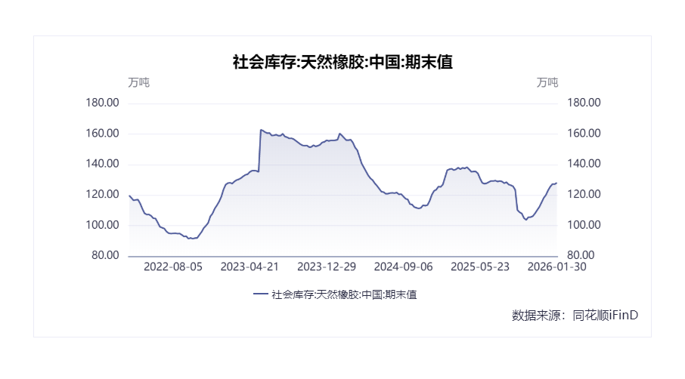Select the 2026-01-30 date on the x-axis
The image size is (685, 379).
coord(556,267)
